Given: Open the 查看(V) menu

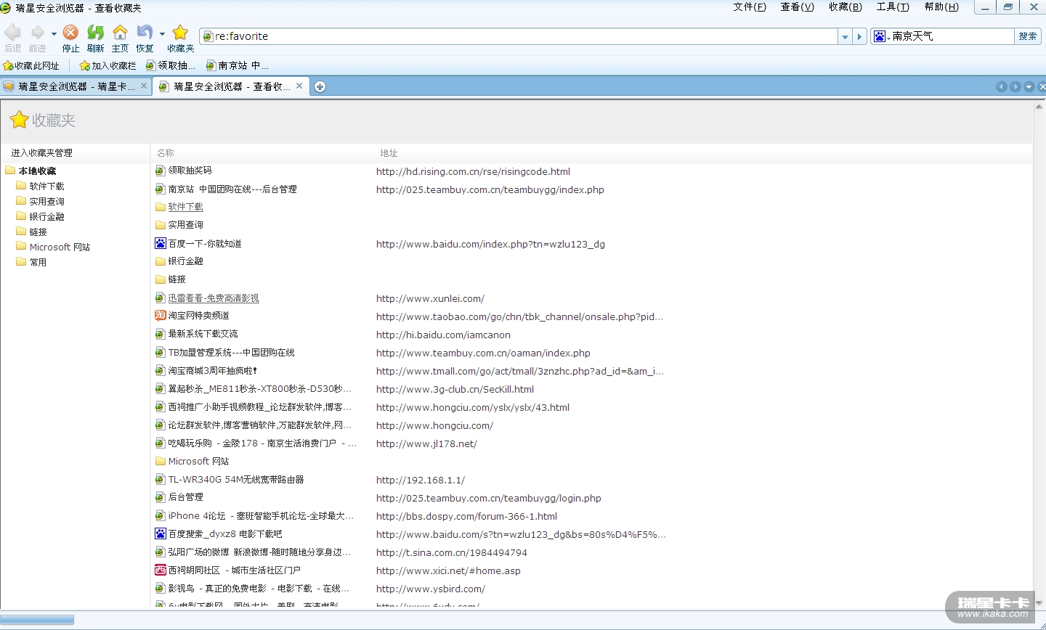Looking at the screenshot, I should click(797, 7).
